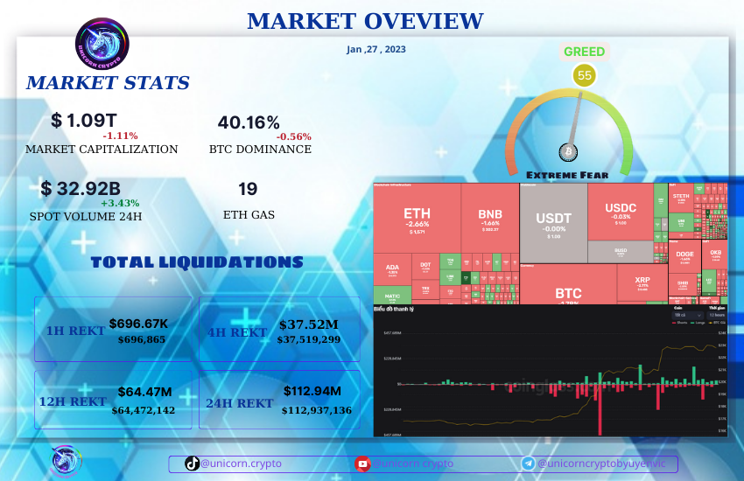Open the @unicorn.crypto TikTok link
This screenshot has width=744, height=481.
coord(241,464)
